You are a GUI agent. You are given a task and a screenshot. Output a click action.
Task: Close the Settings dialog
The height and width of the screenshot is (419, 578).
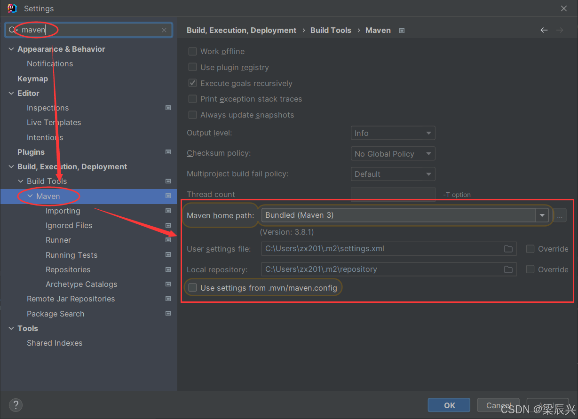click(564, 8)
